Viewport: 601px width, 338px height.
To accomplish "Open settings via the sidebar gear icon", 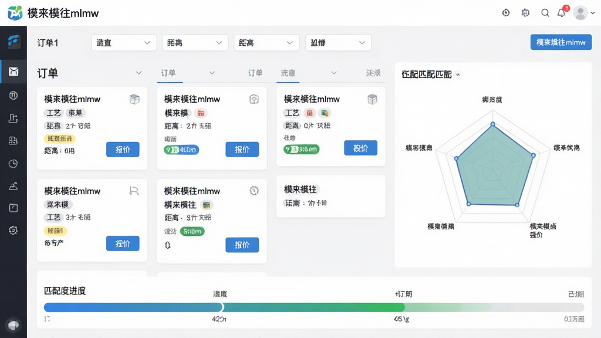I will 13,230.
